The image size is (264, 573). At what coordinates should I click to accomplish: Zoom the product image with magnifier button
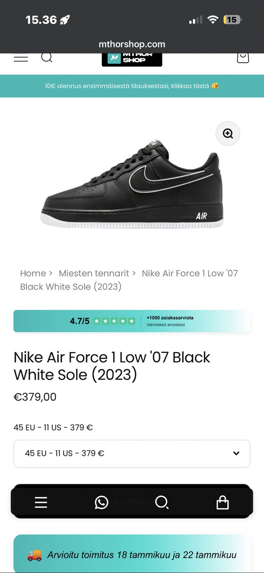click(x=228, y=134)
